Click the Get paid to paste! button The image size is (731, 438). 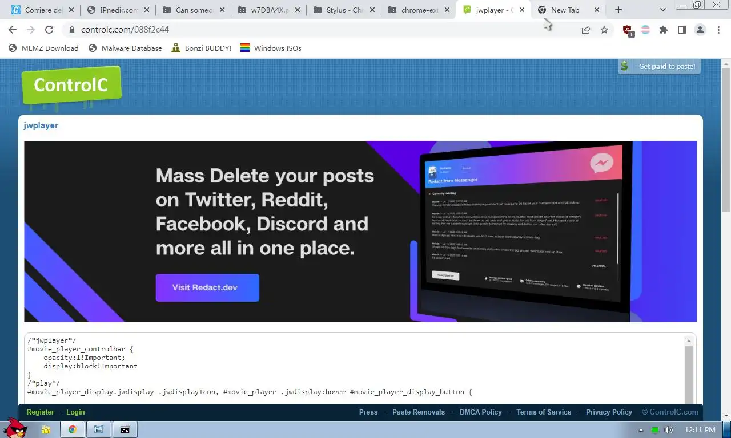tap(659, 66)
